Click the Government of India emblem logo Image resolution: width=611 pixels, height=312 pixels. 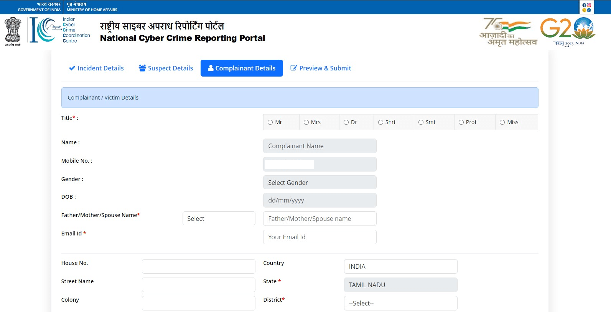[13, 31]
